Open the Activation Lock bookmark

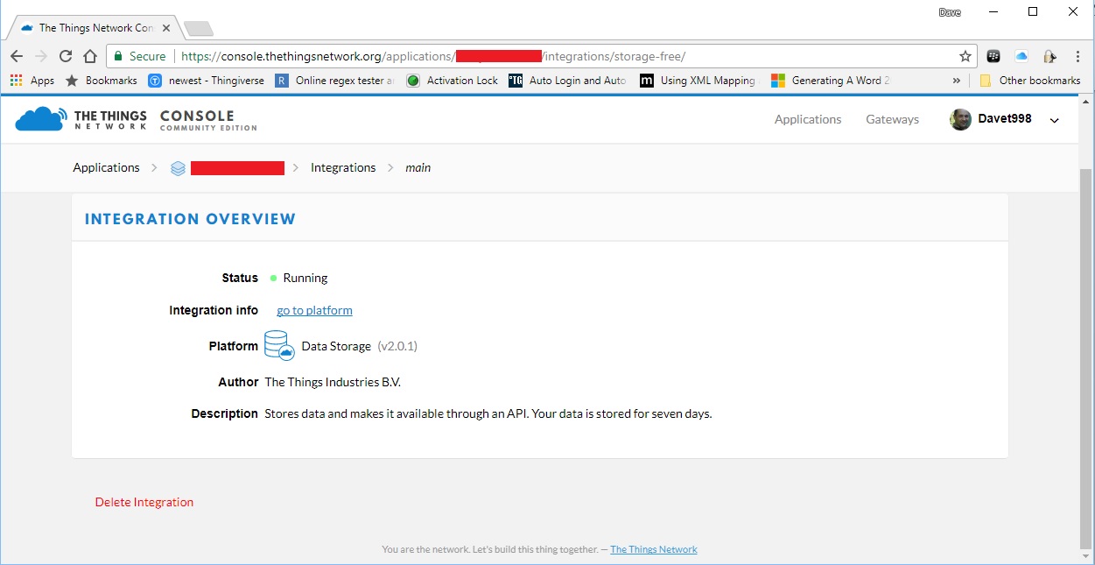(x=452, y=81)
